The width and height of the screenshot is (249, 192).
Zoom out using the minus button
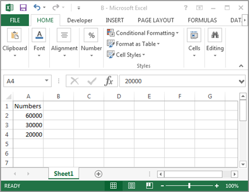point(162,186)
